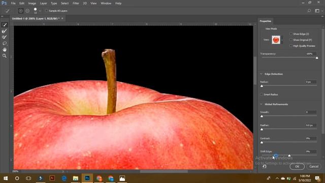325x183 pixels.
Task: Enable Sample All Layers checkbox
Action: click(46, 11)
